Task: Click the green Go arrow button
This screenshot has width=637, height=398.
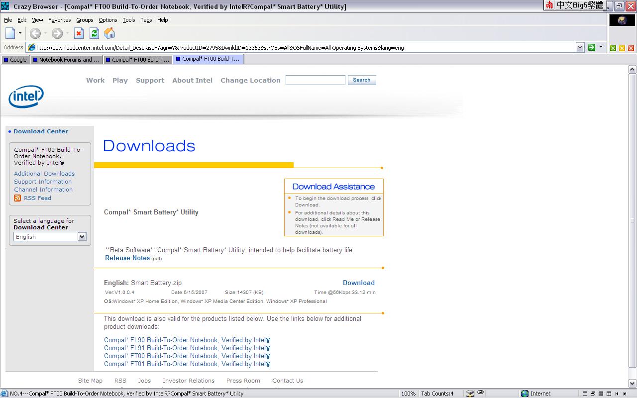Action: pyautogui.click(x=592, y=47)
